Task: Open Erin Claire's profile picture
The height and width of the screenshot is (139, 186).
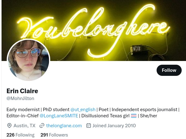Action: pyautogui.click(x=28, y=60)
